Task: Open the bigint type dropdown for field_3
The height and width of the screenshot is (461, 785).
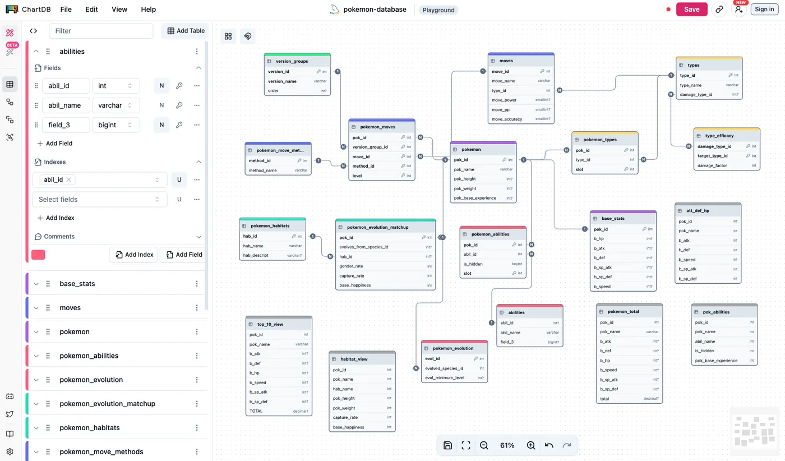Action: point(116,125)
